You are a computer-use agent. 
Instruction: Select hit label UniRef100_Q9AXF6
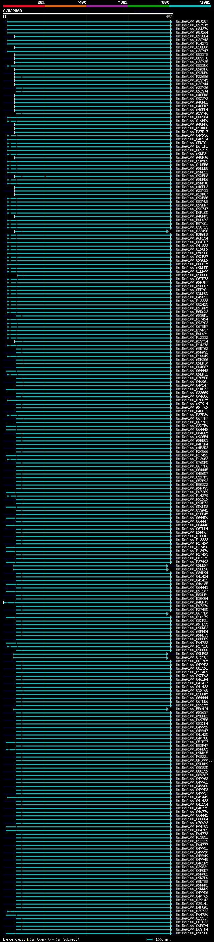(x=192, y=70)
